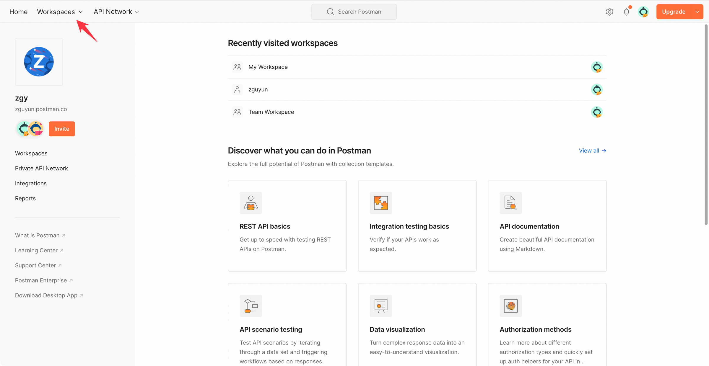Follow the View all link
Image resolution: width=709 pixels, height=366 pixels.
pyautogui.click(x=592, y=151)
